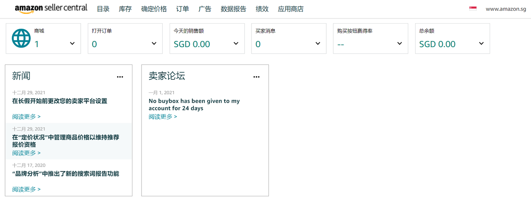
Task: Open the 新闻 panel three-dots menu
Action: 120,77
